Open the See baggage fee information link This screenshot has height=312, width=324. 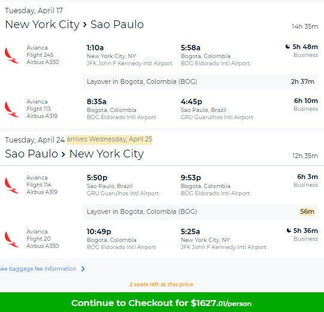[38, 269]
